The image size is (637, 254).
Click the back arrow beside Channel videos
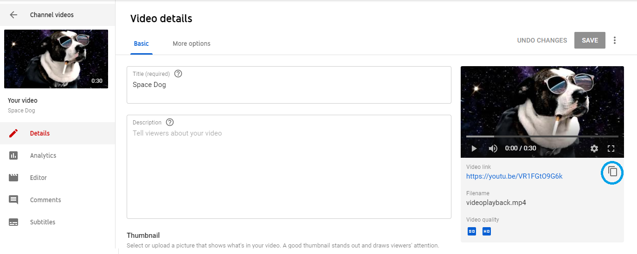click(x=13, y=15)
